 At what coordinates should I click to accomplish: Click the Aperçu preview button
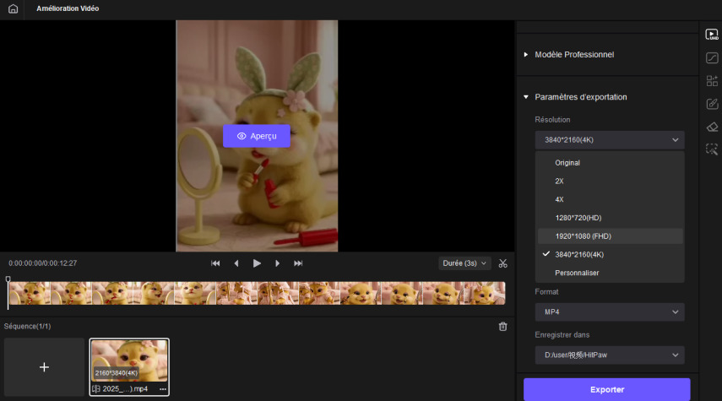point(257,136)
